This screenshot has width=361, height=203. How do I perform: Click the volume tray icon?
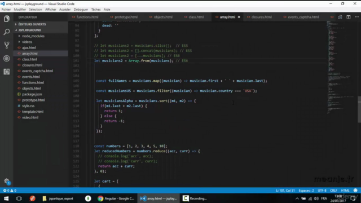click(x=316, y=198)
